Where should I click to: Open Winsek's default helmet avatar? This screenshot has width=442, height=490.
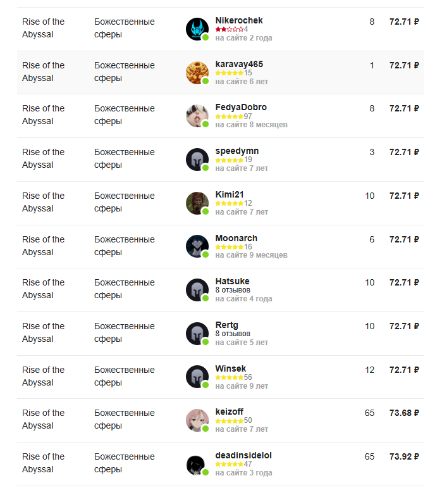point(197,377)
